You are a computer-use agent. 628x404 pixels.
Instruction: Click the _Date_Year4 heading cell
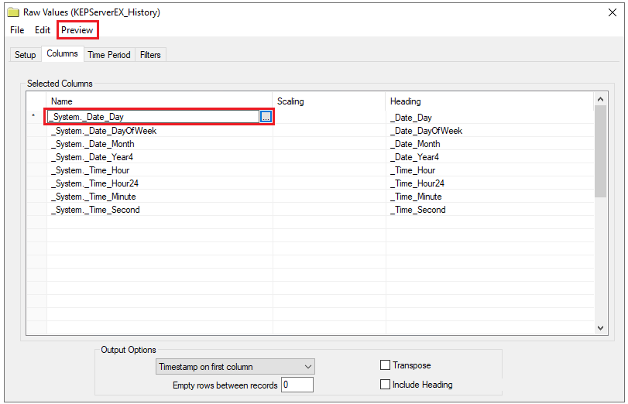click(490, 157)
